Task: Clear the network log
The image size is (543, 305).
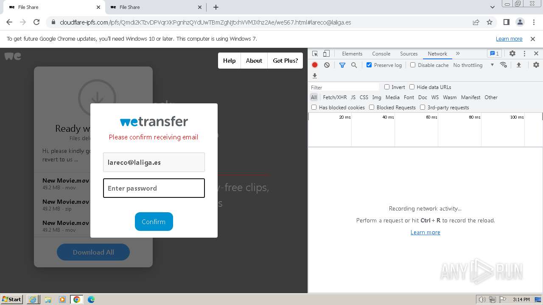Action: [x=327, y=65]
